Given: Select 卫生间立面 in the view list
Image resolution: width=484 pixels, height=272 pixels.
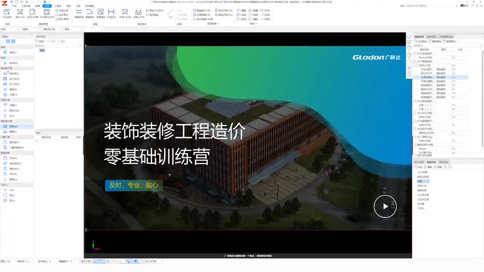Looking at the screenshot, I should click(423, 199).
